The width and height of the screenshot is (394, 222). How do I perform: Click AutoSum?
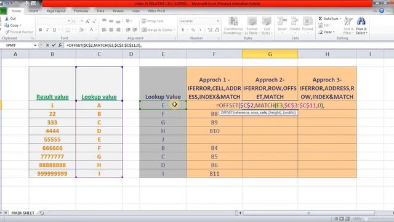tap(328, 18)
